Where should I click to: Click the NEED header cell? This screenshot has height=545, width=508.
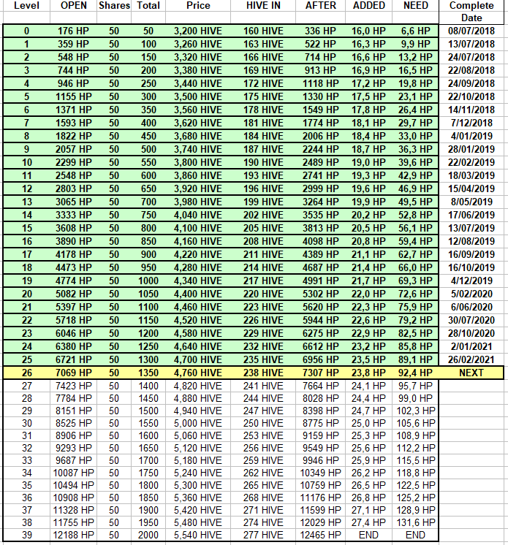[x=415, y=6]
